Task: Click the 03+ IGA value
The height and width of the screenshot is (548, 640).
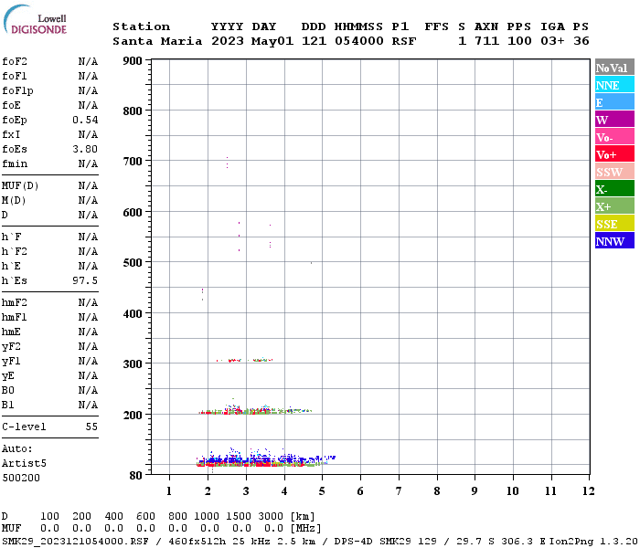Action: [552, 41]
